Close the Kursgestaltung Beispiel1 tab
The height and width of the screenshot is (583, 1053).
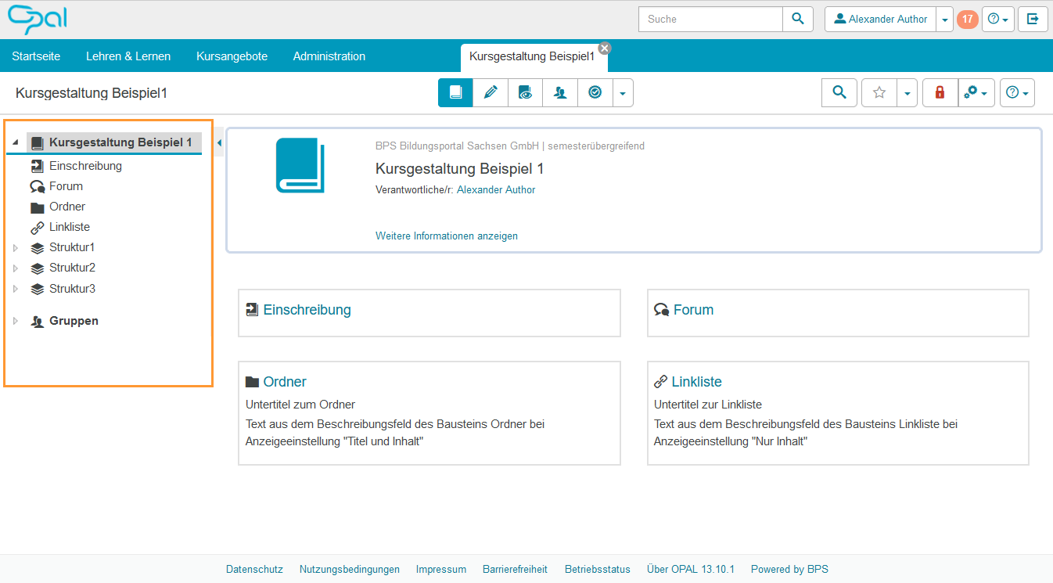604,48
